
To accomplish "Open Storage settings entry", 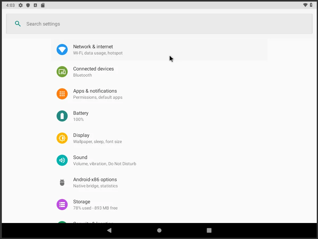I will pyautogui.click(x=159, y=205).
